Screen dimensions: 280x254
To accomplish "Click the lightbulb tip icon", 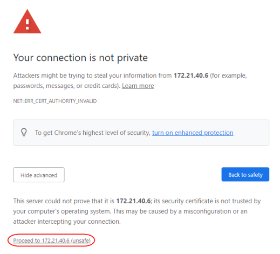I will click(x=24, y=132).
